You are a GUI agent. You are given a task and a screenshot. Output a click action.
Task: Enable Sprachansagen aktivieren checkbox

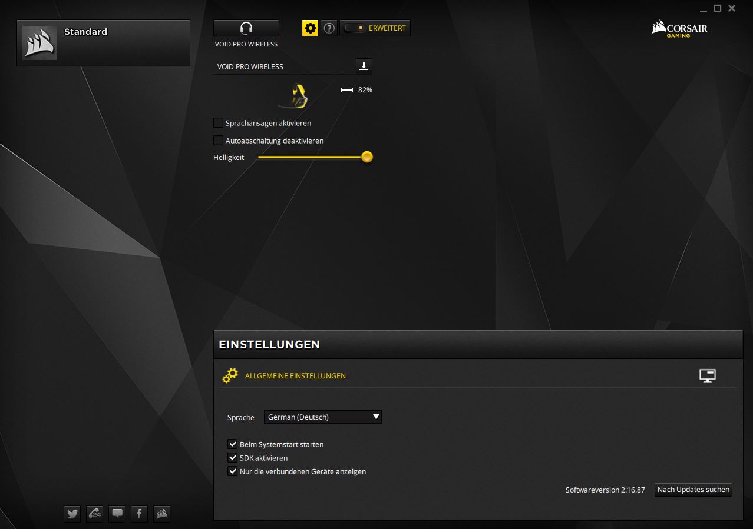(219, 123)
